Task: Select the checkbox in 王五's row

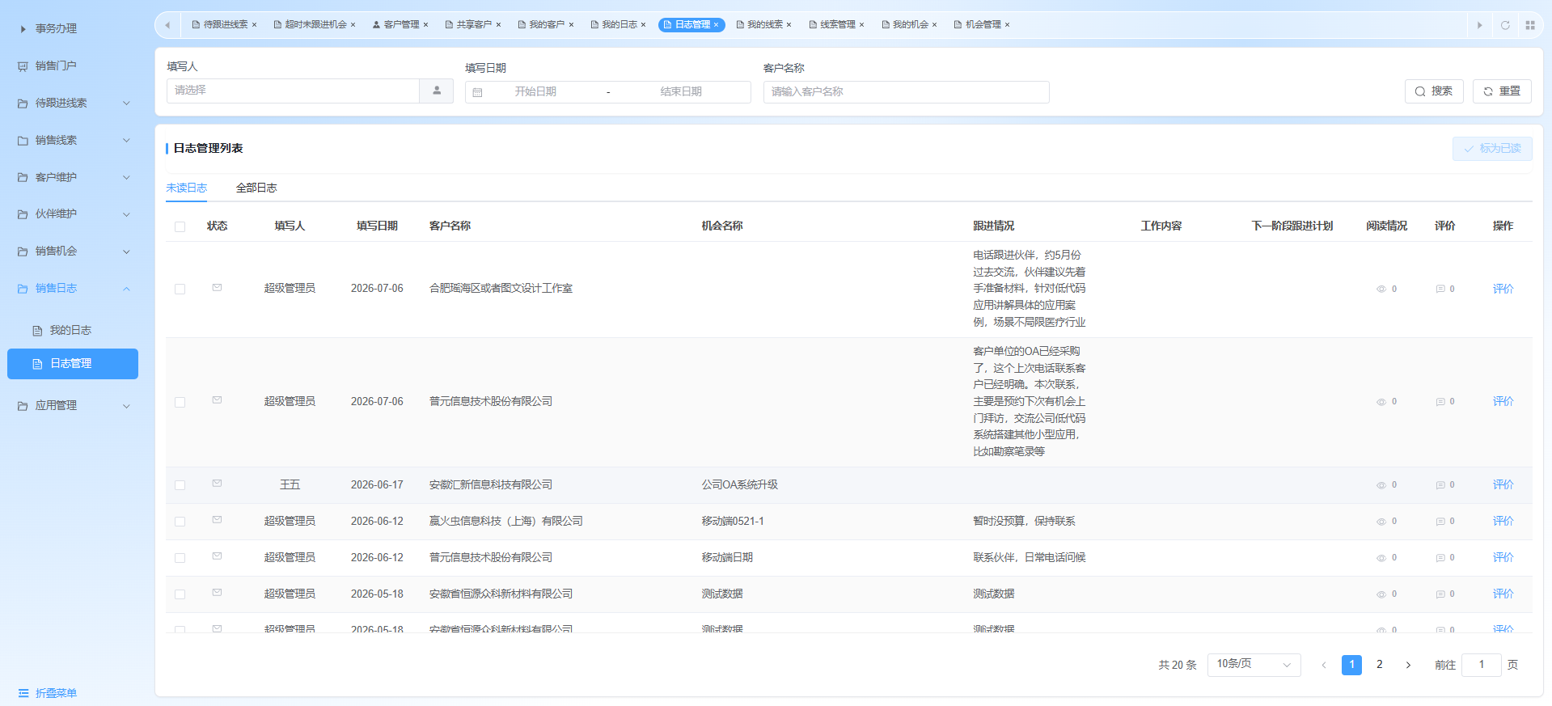Action: click(180, 485)
